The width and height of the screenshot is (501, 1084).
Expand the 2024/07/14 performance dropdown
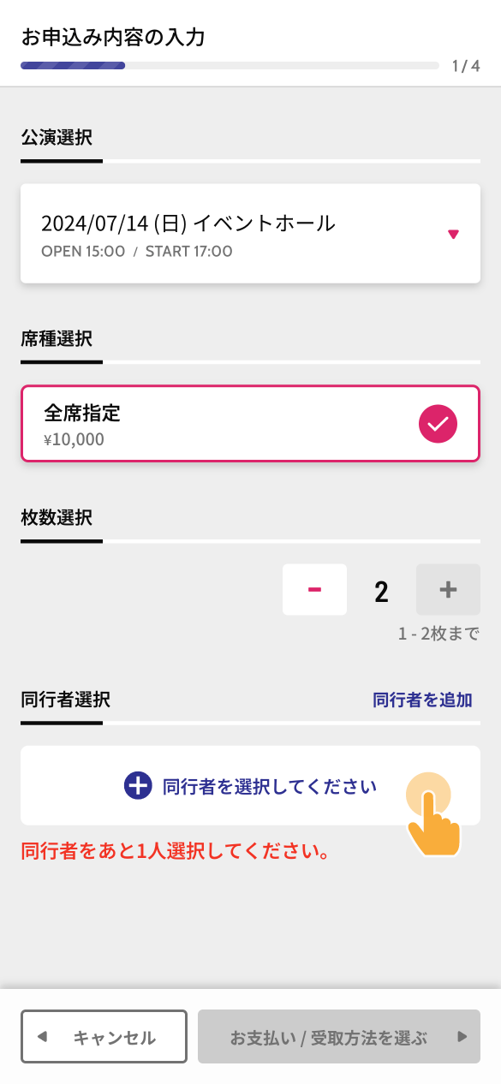click(x=250, y=233)
